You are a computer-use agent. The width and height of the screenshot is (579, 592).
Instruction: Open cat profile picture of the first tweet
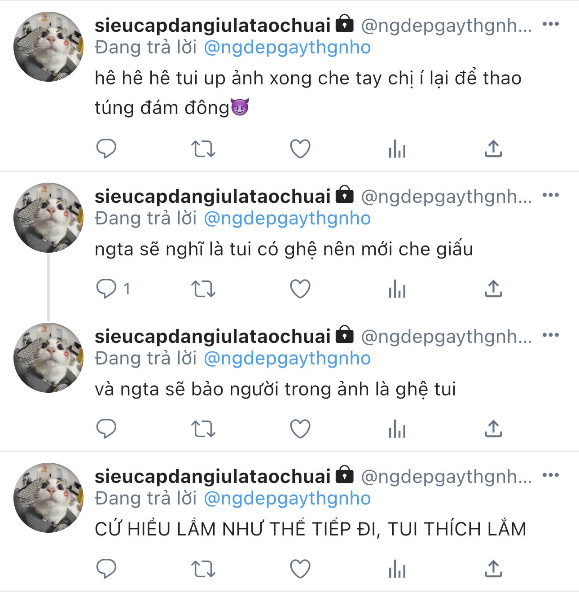[48, 47]
